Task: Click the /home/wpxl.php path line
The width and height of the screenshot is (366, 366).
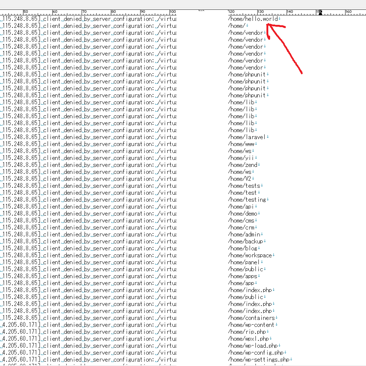Action: point(249,339)
